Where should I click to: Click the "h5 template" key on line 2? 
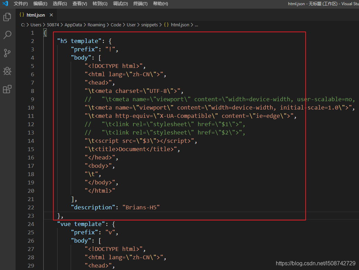pyautogui.click(x=79, y=41)
